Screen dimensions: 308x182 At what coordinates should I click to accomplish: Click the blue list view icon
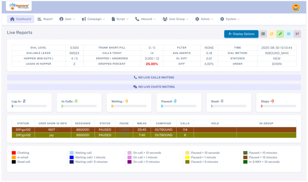pos(288,34)
